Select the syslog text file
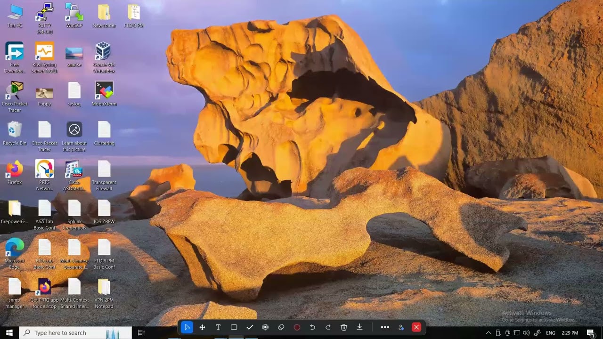Screen dimensions: 603x339 74,95
